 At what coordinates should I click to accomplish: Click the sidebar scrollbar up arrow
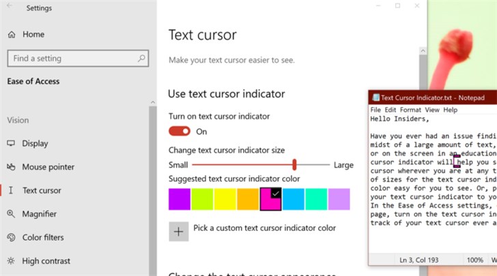pos(153,102)
